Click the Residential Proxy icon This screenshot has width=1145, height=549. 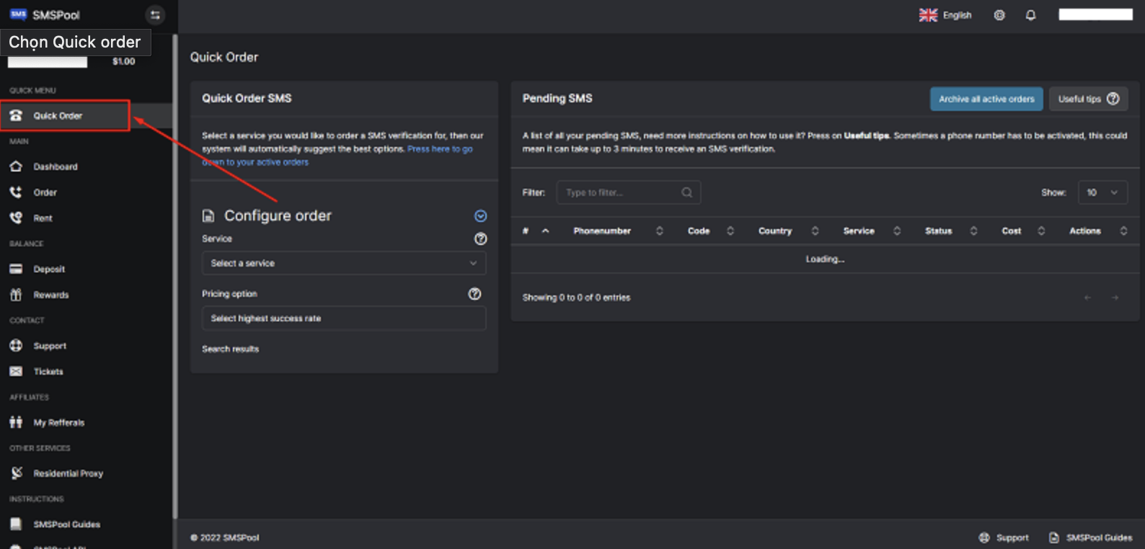tap(16, 473)
